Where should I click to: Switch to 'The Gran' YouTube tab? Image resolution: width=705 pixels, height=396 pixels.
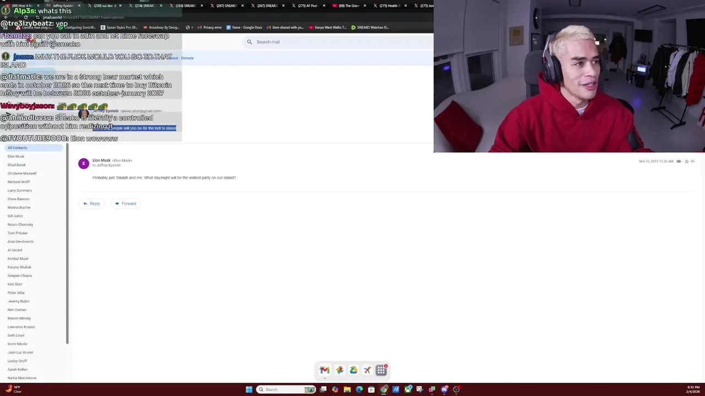coord(349,5)
